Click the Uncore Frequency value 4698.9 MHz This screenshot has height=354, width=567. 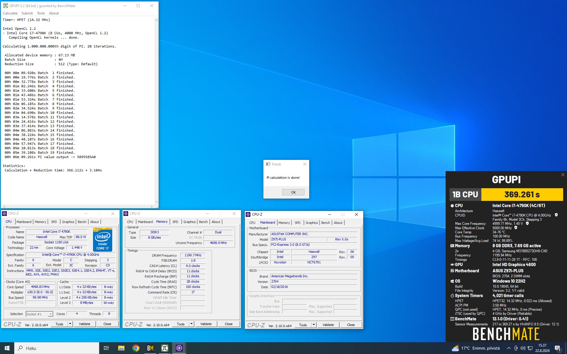(218, 243)
